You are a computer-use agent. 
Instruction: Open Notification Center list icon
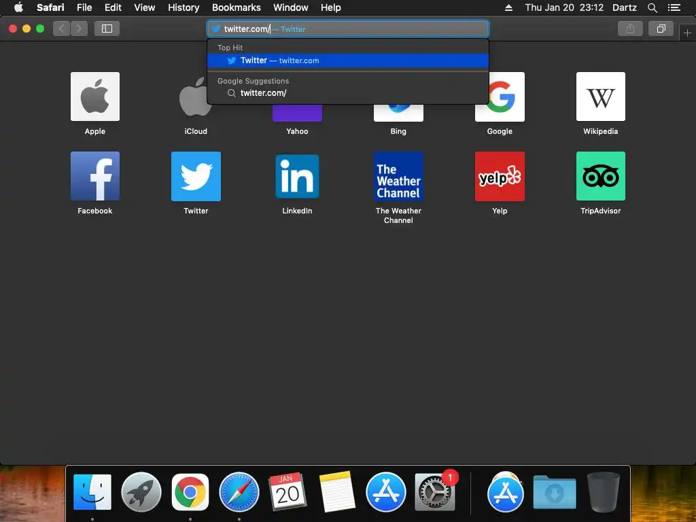click(674, 7)
